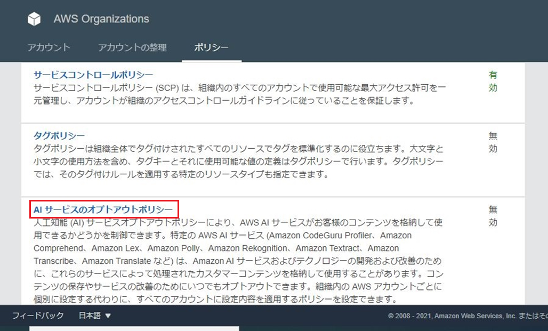Click the フィードバック footer link
The image size is (548, 331).
38,316
